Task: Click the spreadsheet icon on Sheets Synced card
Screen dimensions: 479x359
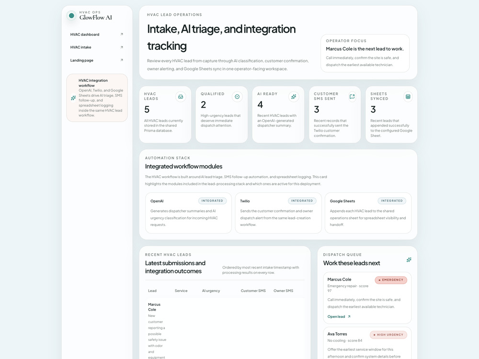Action: coord(408,97)
